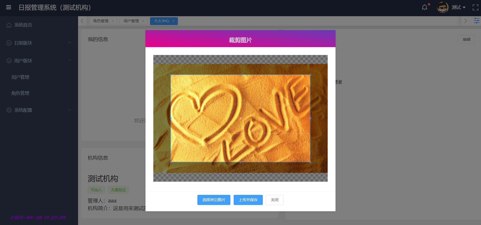Click the 管理人：aaa text

click(102, 201)
